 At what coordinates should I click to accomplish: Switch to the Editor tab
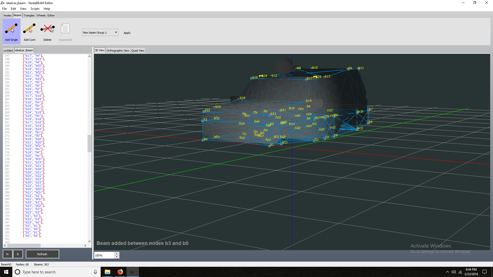pyautogui.click(x=51, y=15)
